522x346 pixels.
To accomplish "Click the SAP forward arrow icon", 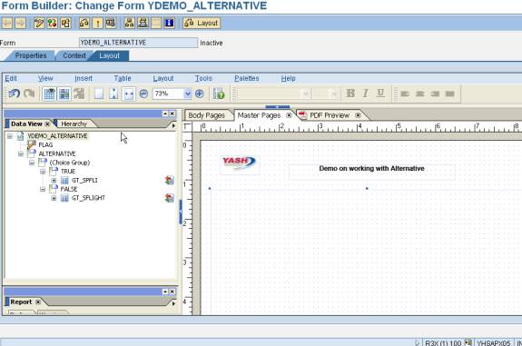I will pyautogui.click(x=20, y=23).
